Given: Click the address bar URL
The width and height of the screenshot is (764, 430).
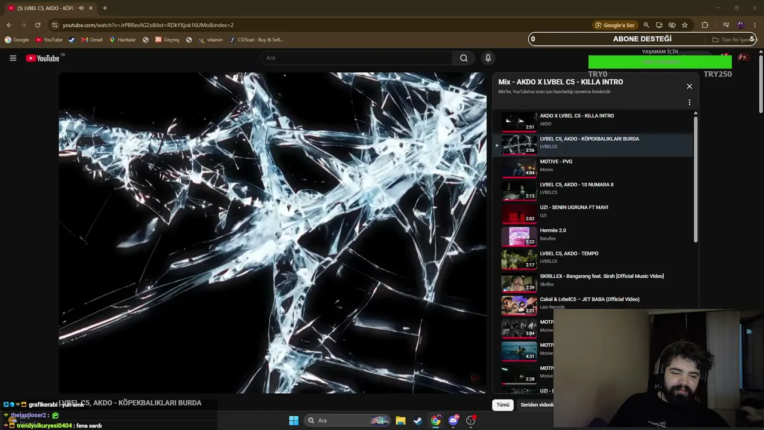Looking at the screenshot, I should coord(148,25).
